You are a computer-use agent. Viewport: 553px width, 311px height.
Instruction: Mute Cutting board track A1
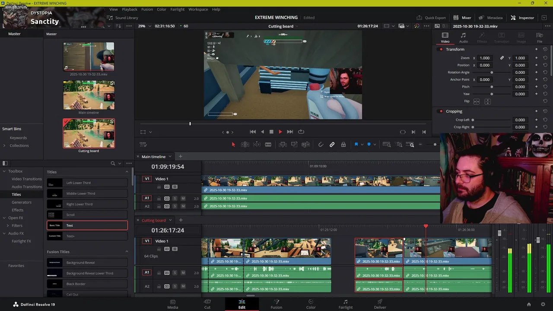tap(183, 273)
